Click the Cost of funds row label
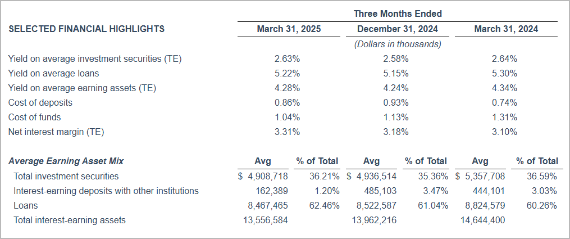This screenshot has width=570, height=239. coord(35,117)
